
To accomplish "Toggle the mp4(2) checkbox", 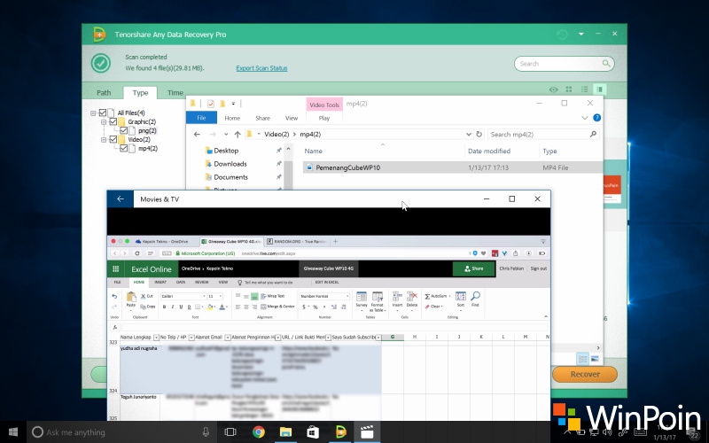I will click(x=123, y=148).
